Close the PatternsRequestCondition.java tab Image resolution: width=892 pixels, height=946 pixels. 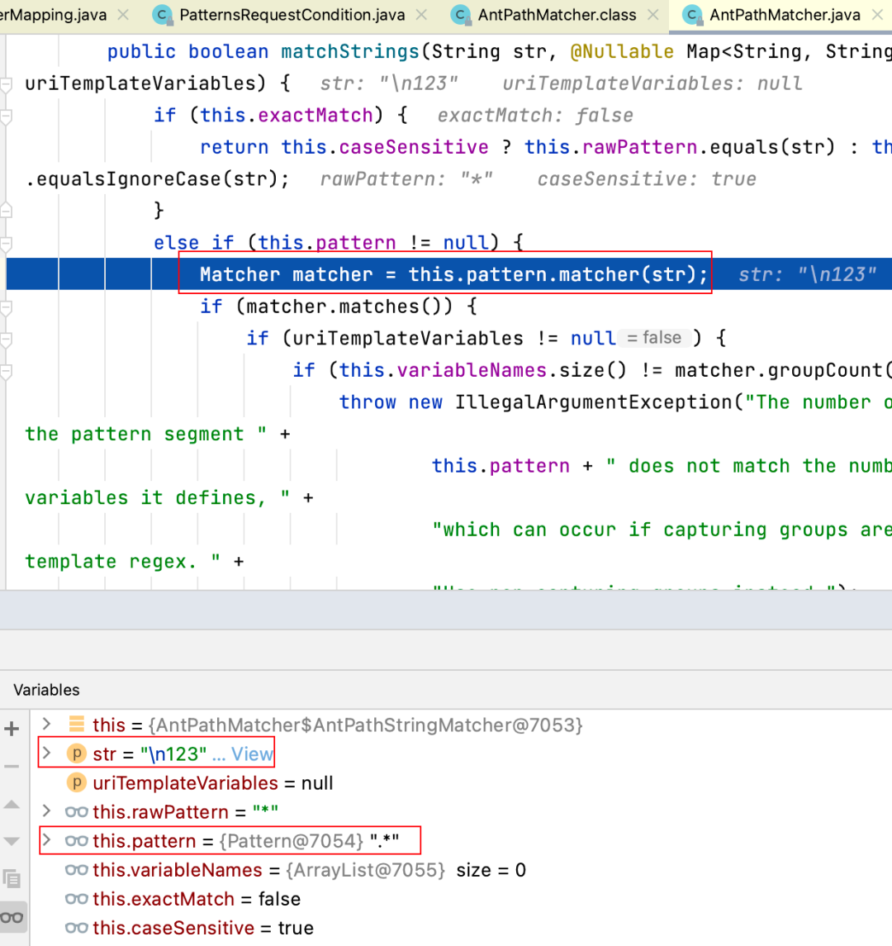click(422, 15)
